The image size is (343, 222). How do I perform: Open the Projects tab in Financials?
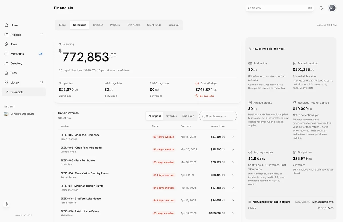point(115,25)
